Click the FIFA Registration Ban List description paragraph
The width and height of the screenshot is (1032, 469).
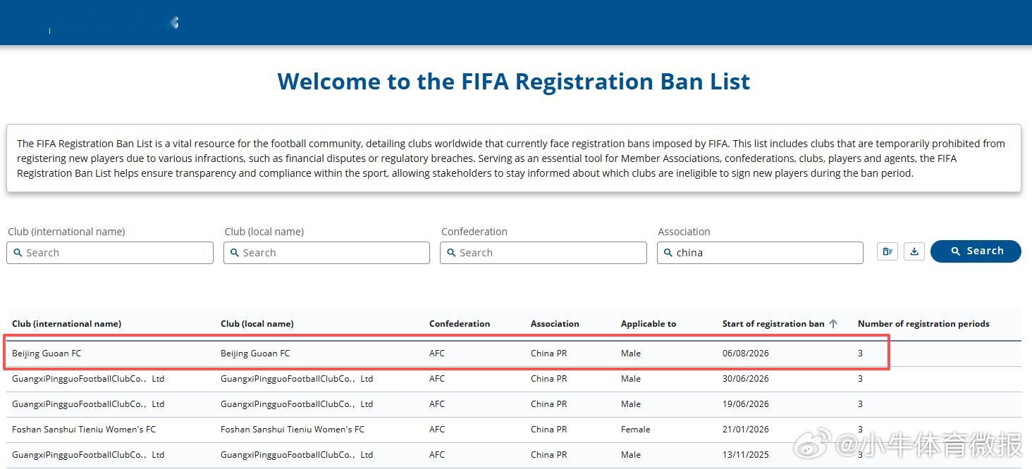[511, 158]
